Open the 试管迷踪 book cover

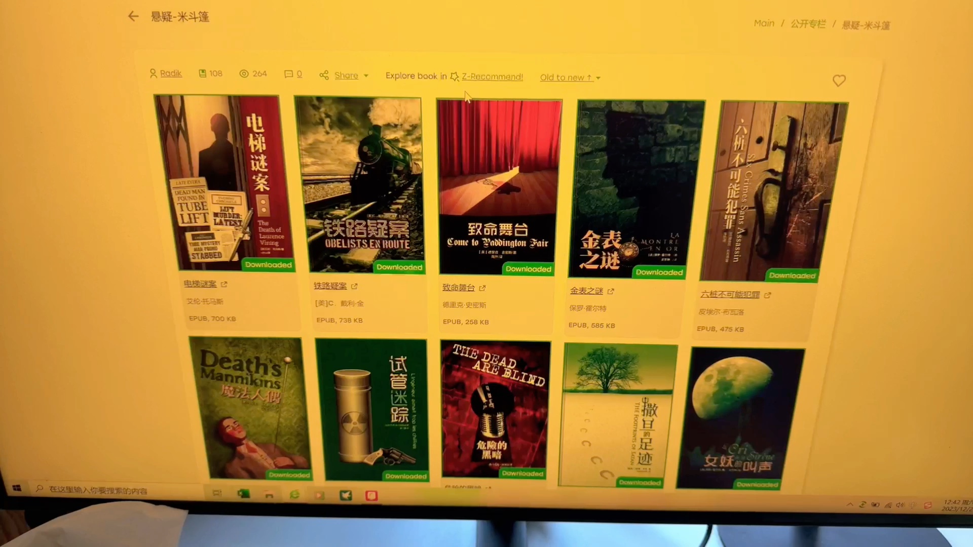click(372, 410)
